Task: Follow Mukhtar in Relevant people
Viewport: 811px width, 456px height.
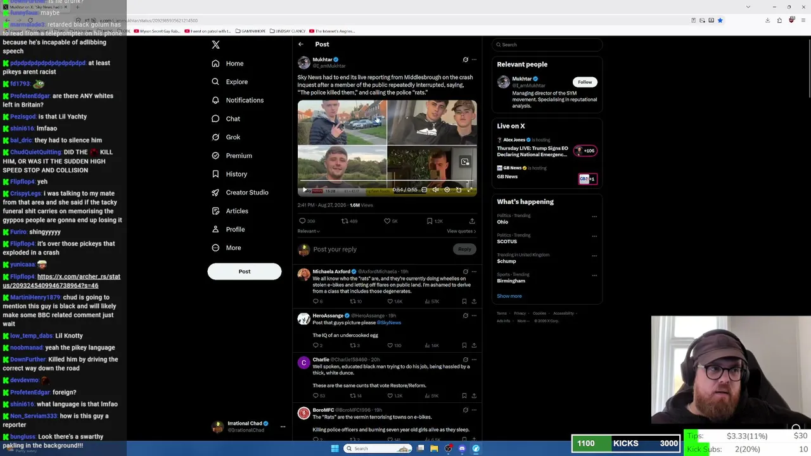Action: tap(585, 82)
